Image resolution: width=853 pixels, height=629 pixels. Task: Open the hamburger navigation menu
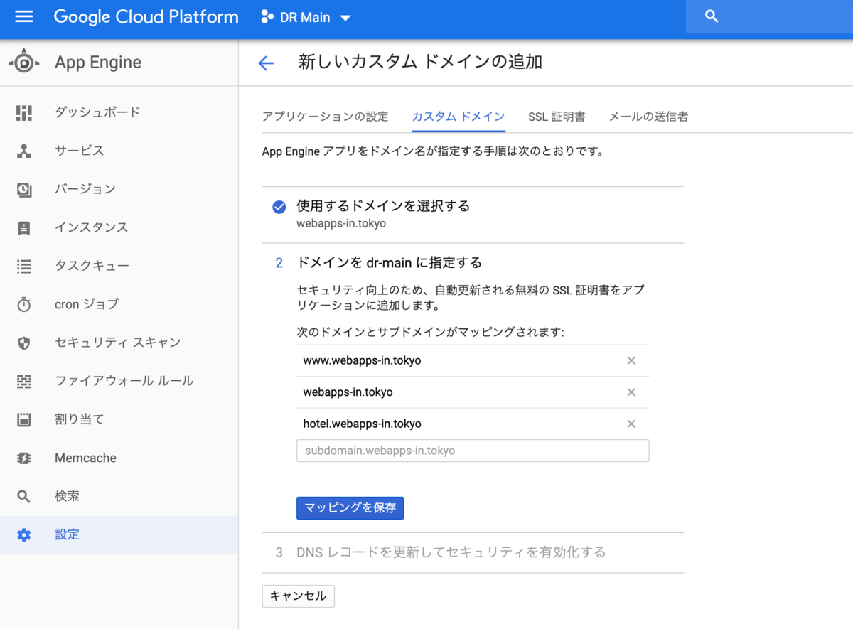(24, 16)
